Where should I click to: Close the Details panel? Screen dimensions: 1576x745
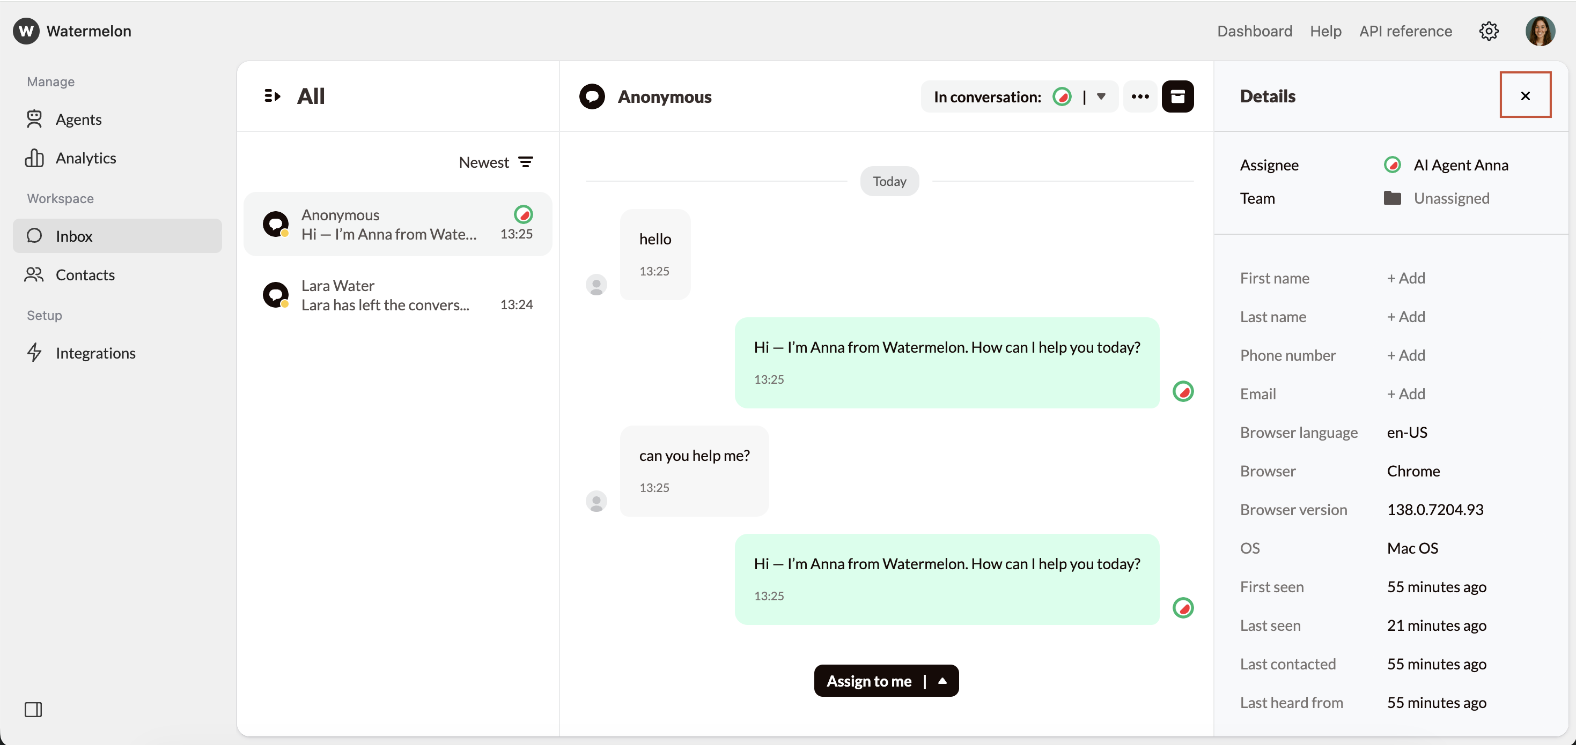coord(1525,95)
